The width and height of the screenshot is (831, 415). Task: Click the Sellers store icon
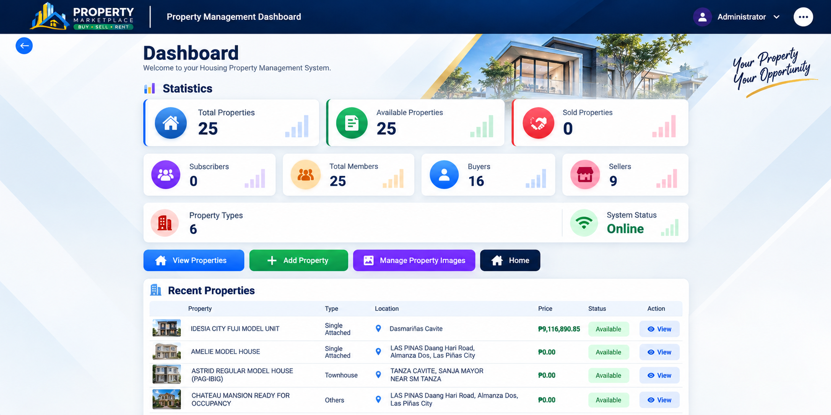click(585, 175)
